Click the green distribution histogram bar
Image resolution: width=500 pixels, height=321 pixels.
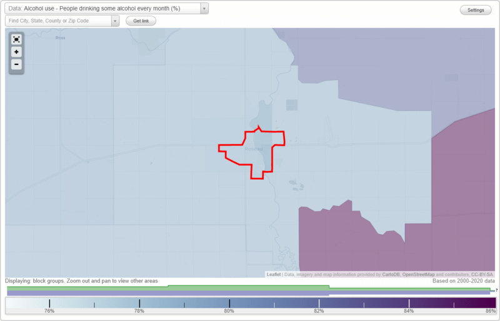[249, 288]
